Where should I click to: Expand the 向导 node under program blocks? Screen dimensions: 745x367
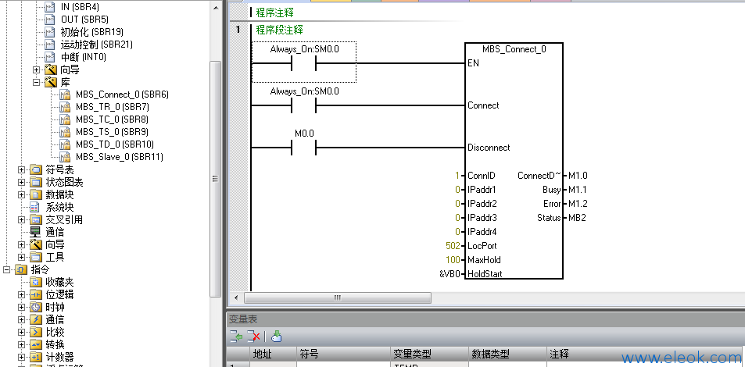coord(36,69)
